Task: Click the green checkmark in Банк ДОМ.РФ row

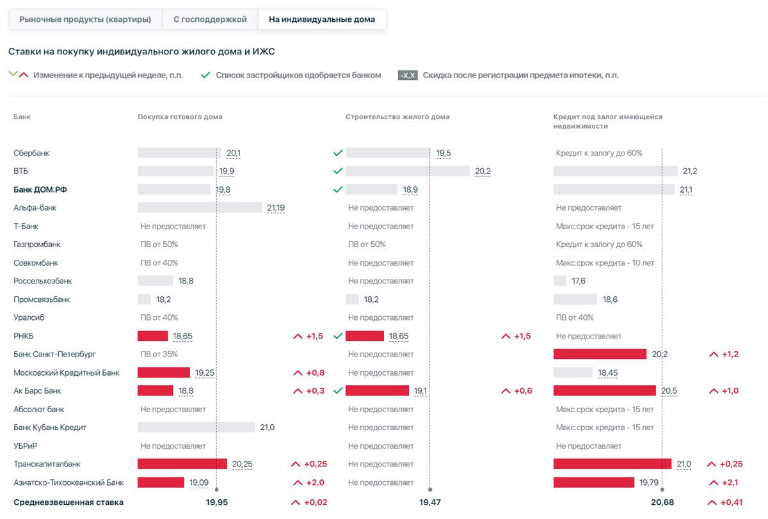Action: tap(338, 189)
